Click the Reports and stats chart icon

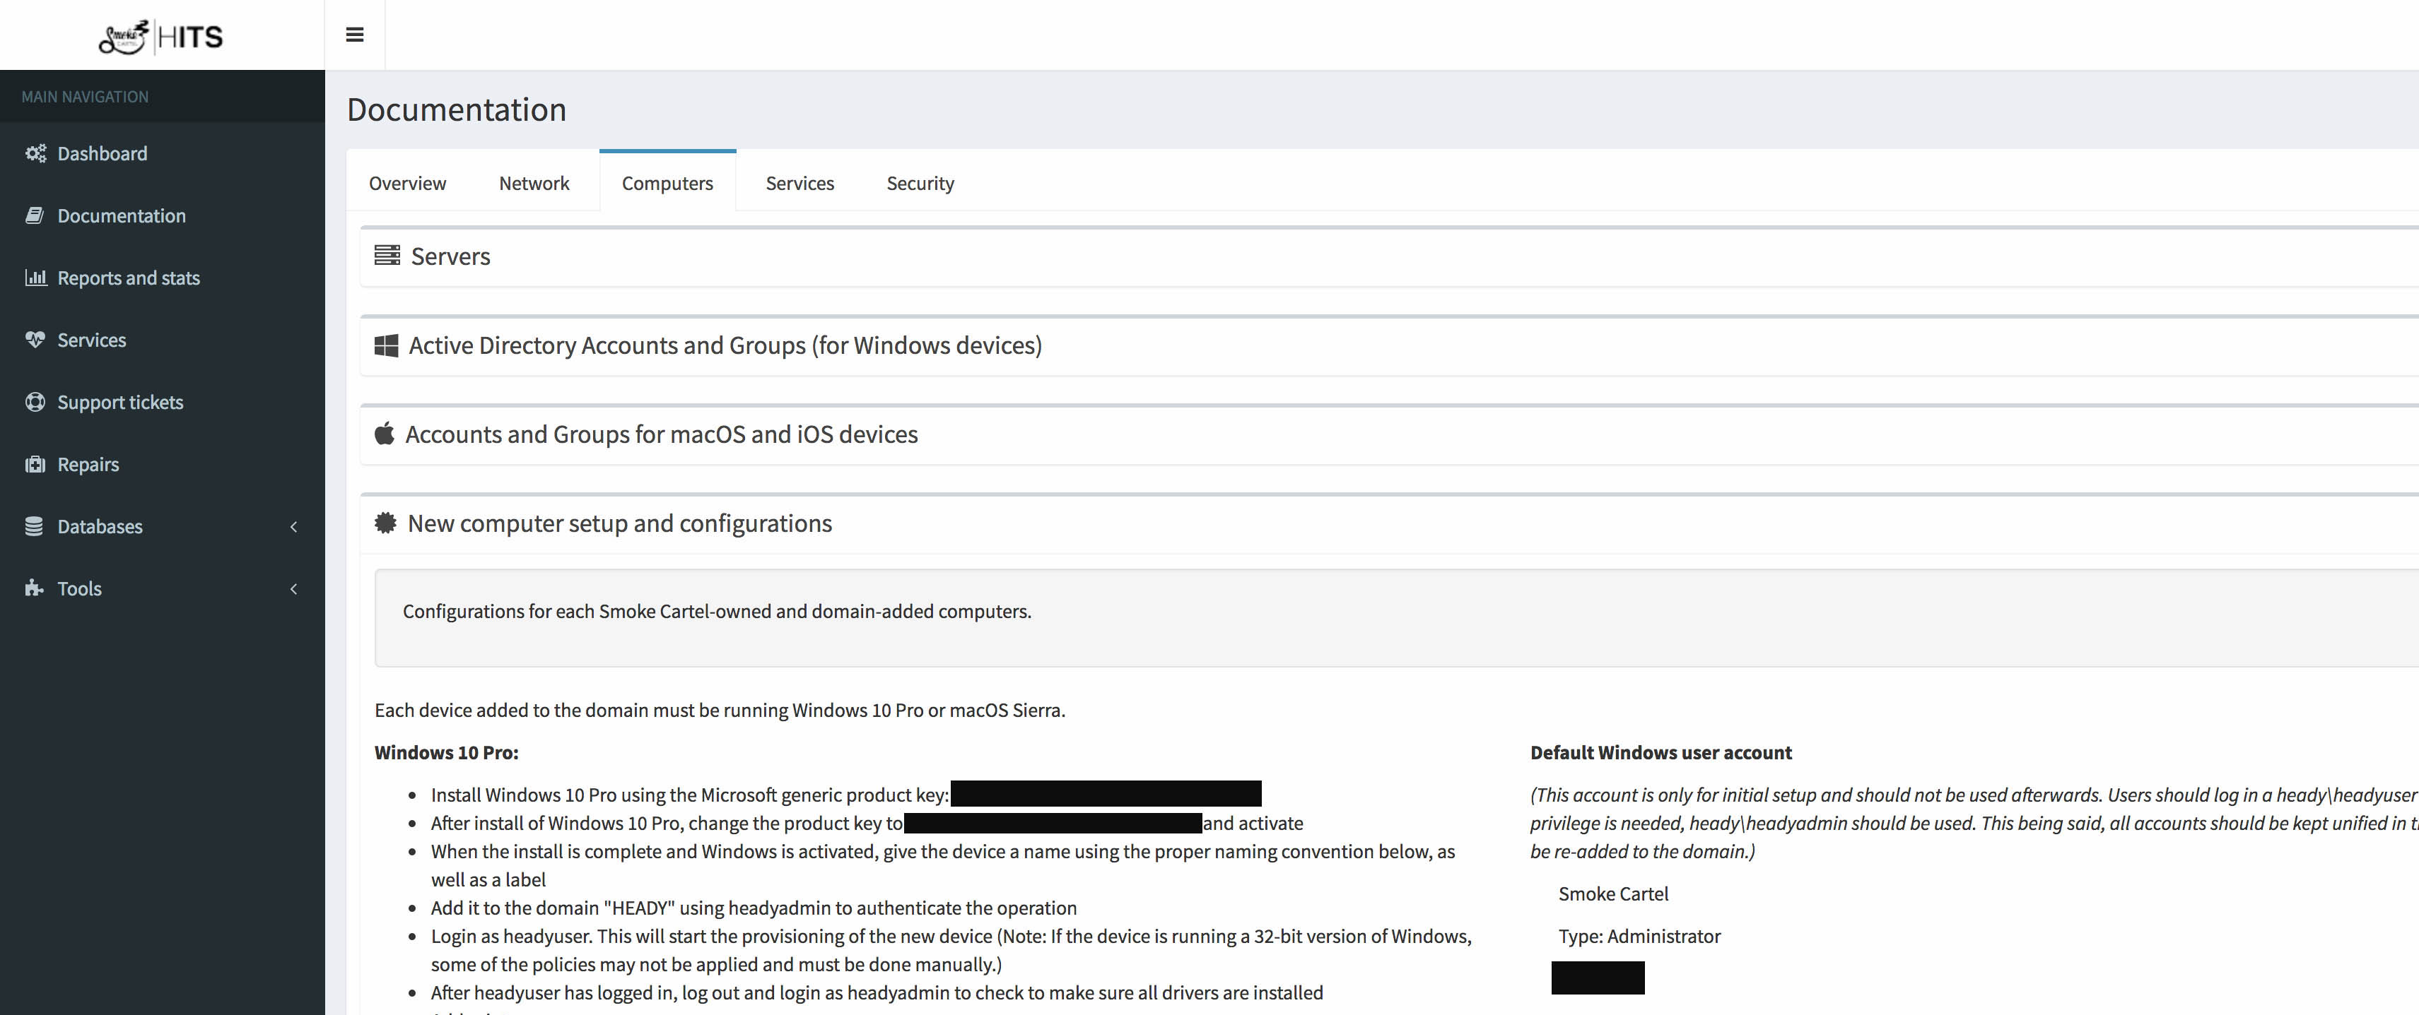point(35,278)
